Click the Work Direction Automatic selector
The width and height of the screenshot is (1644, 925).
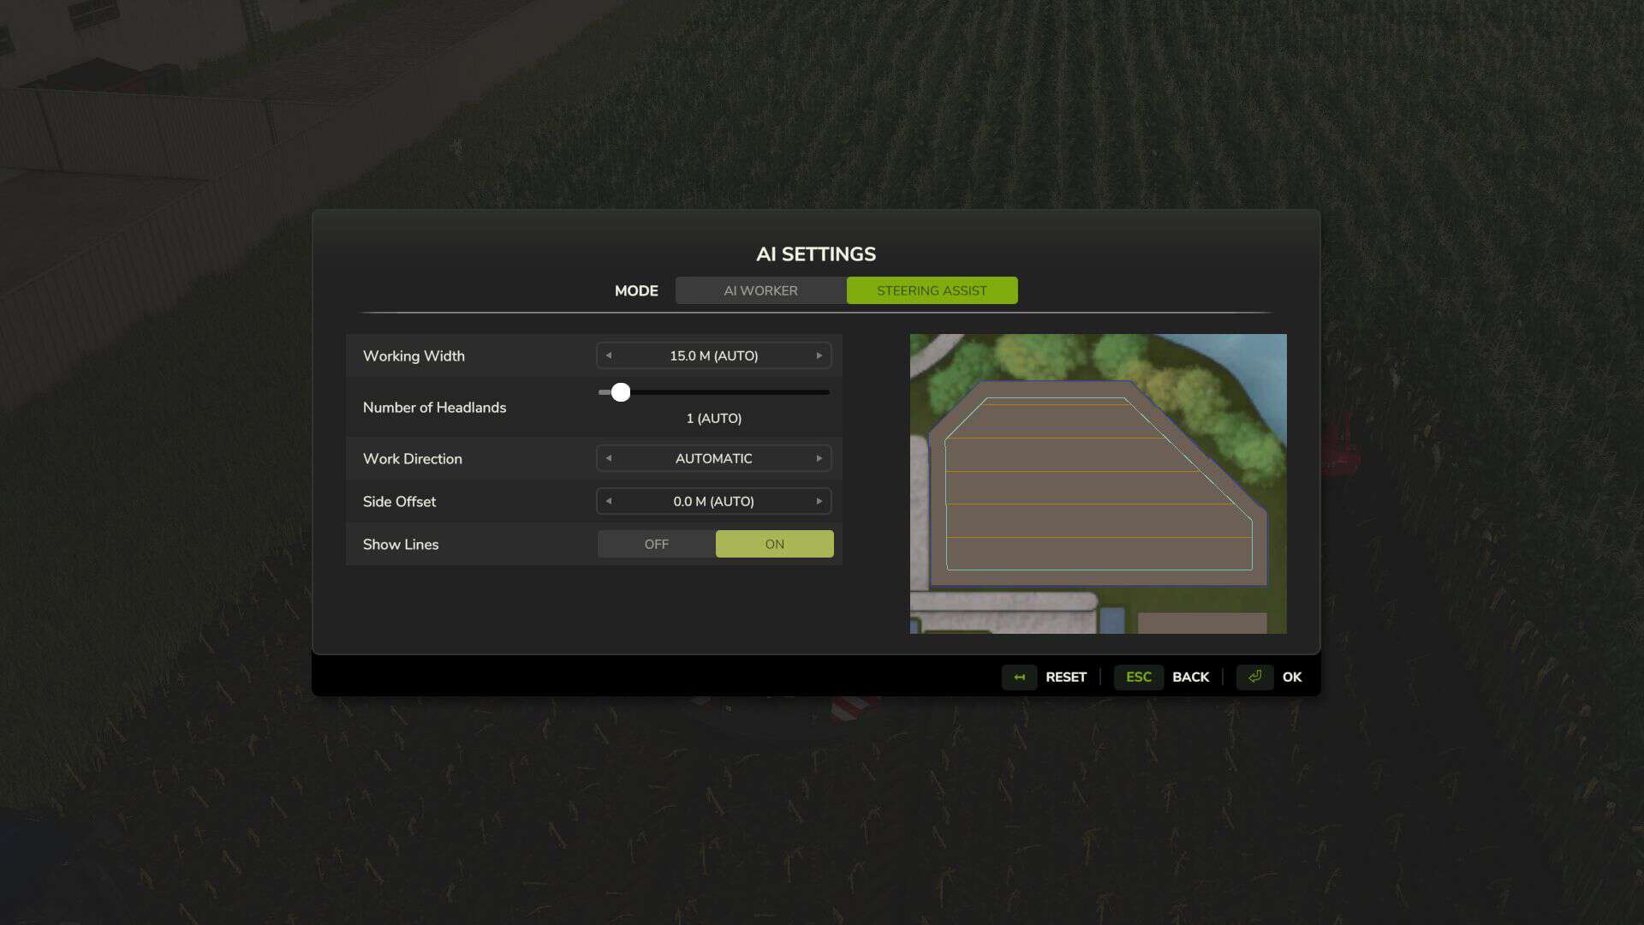(x=713, y=458)
